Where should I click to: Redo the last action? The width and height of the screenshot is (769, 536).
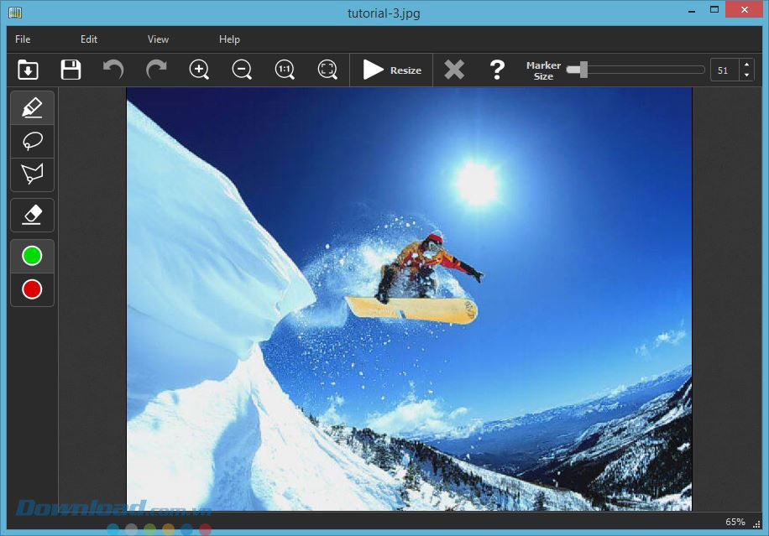(x=156, y=70)
